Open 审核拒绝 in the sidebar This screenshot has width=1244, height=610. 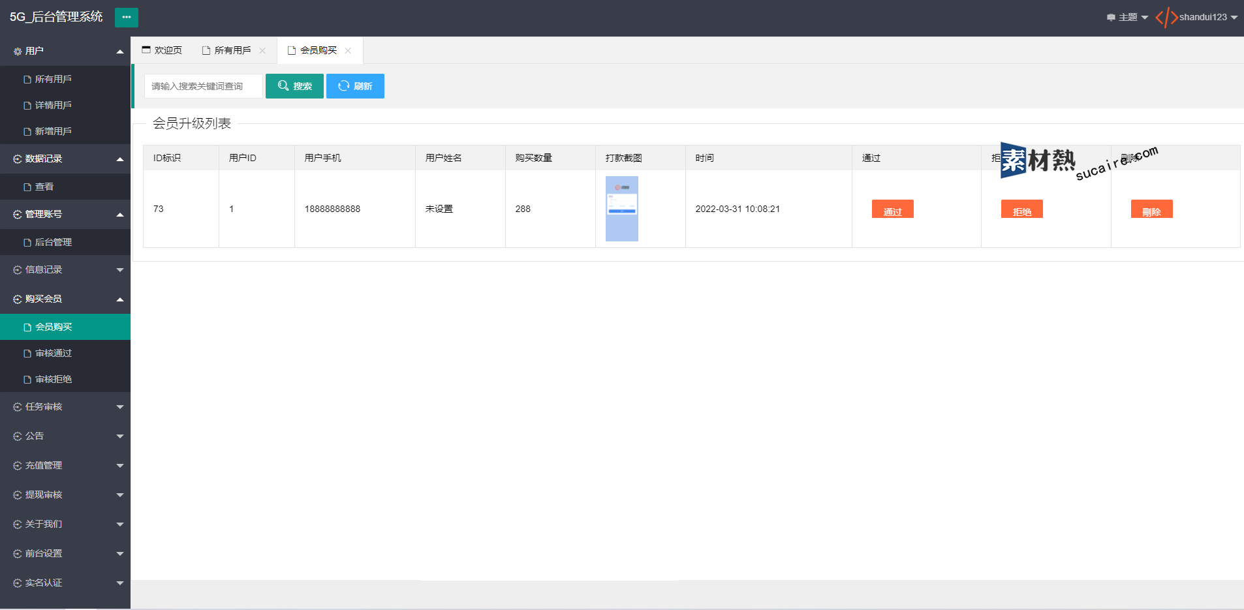click(65, 379)
